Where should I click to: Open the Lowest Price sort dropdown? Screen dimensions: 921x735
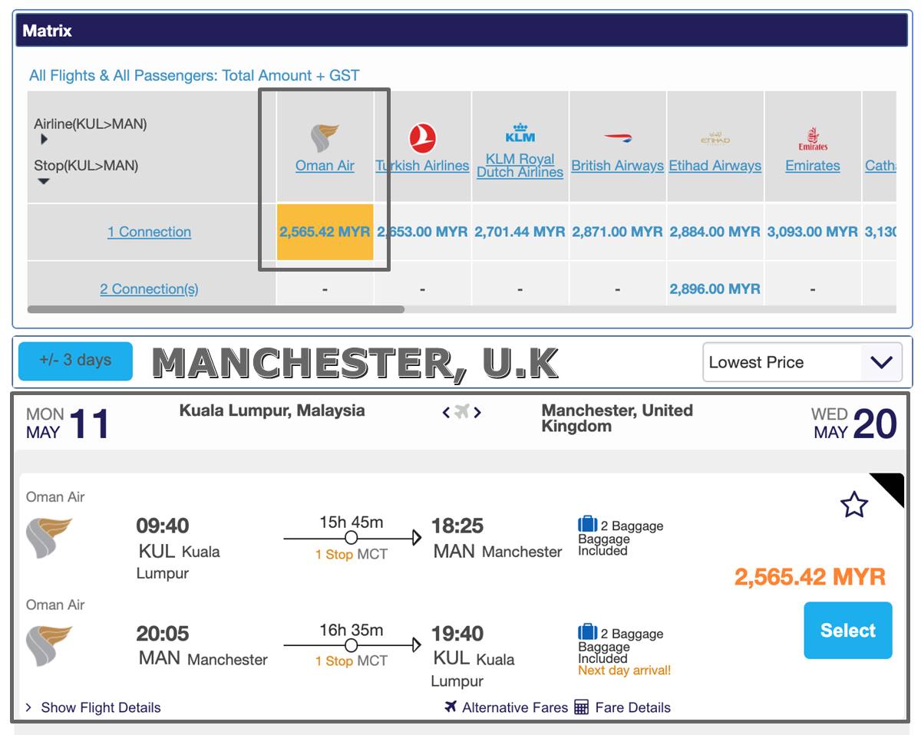tap(802, 362)
